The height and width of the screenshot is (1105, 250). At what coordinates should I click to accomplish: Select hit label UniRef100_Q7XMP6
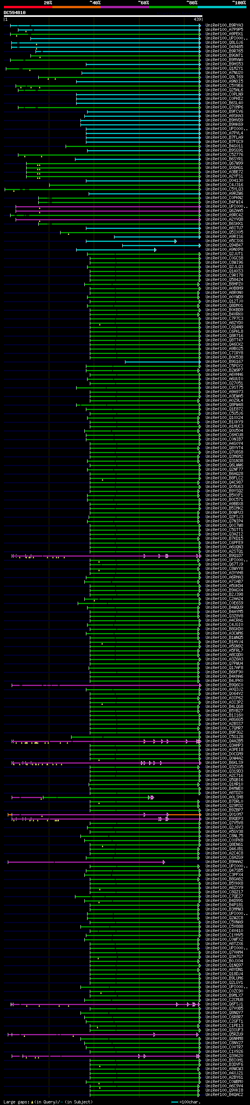(224, 107)
